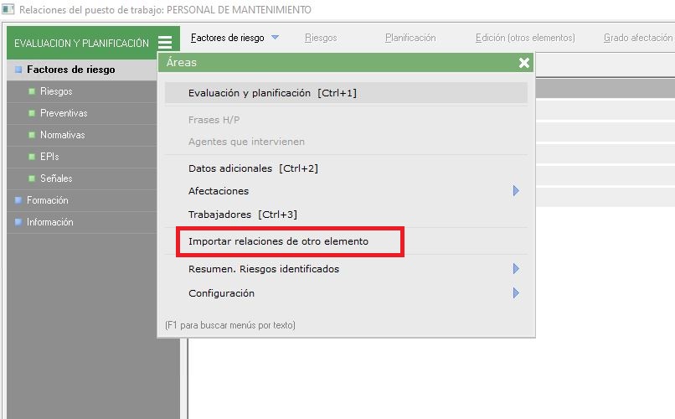This screenshot has width=675, height=419.
Task: Open Normativas in the sidebar
Action: [62, 135]
